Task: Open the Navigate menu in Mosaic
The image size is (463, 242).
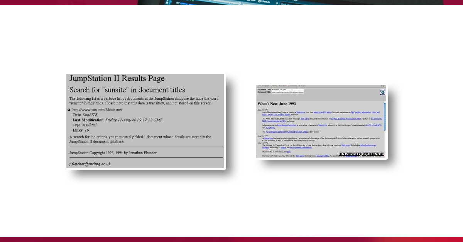Action: (265, 86)
